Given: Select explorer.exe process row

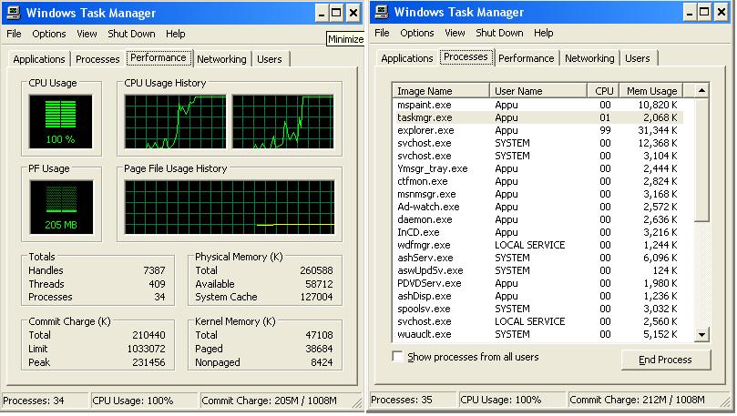Looking at the screenshot, I should 537,130.
